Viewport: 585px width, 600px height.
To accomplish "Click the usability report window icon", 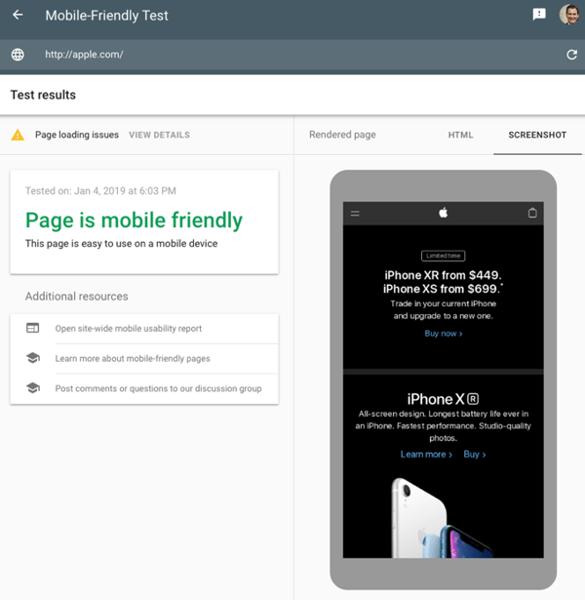I will pos(32,328).
